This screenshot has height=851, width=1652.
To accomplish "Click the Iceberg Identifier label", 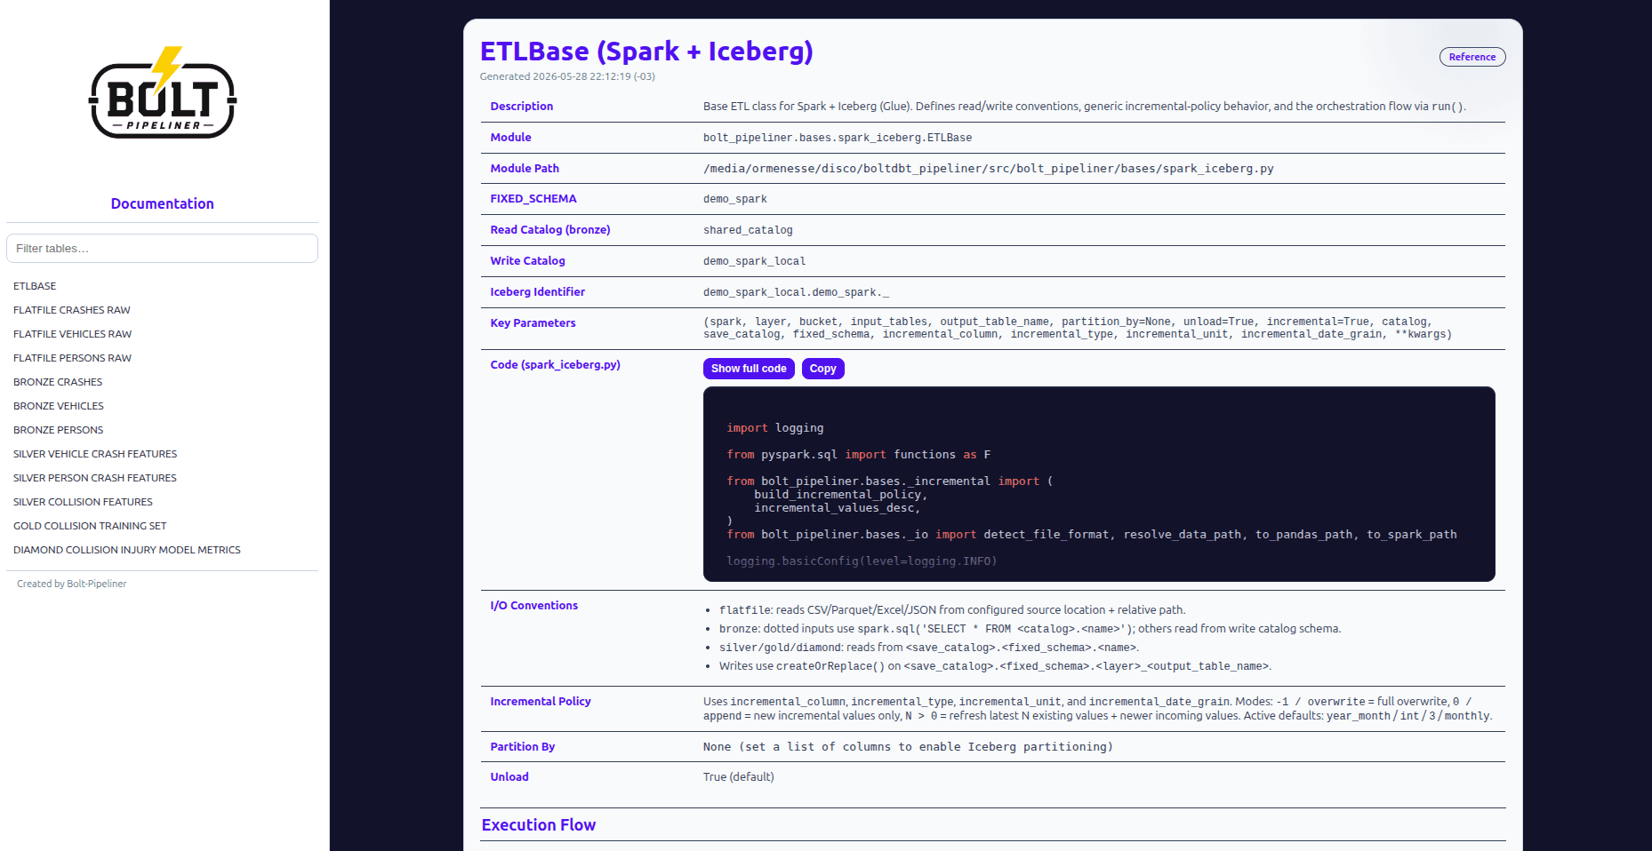I will point(538,292).
